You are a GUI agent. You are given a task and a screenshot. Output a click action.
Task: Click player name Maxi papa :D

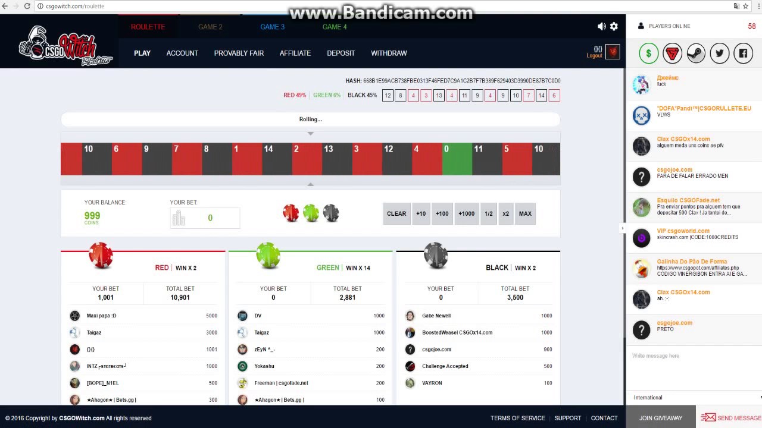(101, 316)
